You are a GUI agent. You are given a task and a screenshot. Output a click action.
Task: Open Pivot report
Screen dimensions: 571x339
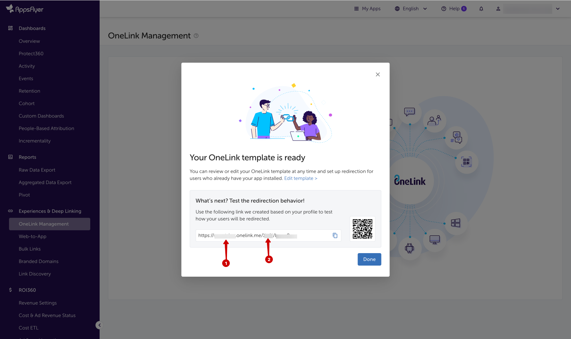point(24,195)
